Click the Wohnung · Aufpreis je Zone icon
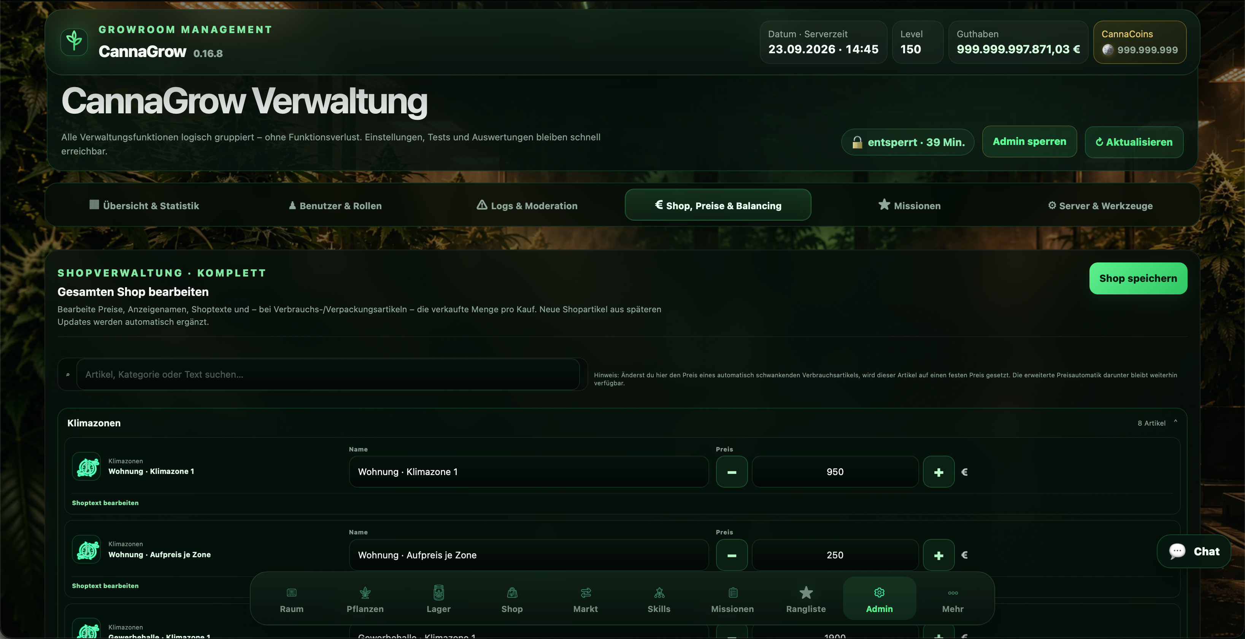The width and height of the screenshot is (1245, 639). tap(87, 550)
